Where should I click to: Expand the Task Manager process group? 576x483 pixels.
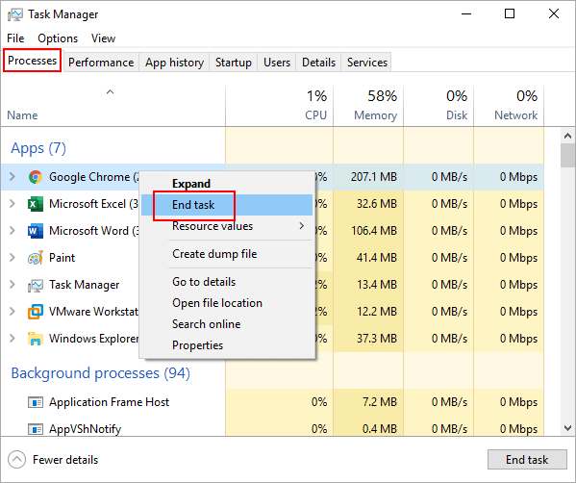(x=13, y=285)
